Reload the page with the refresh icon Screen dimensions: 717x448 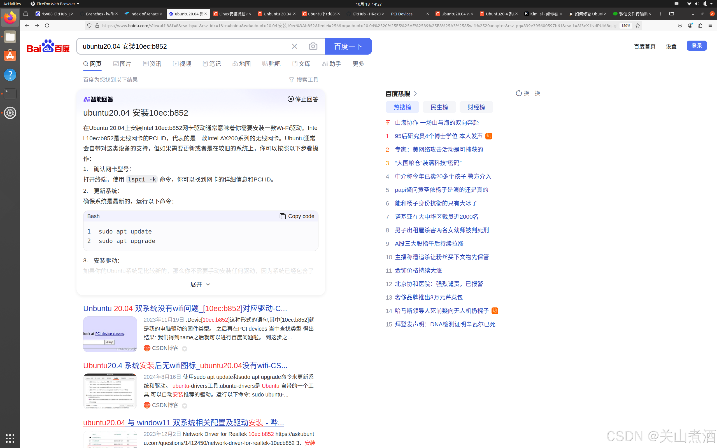[x=47, y=25]
